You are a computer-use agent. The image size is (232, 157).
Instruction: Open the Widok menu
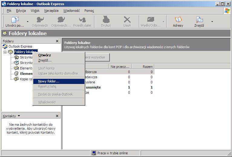coord(35,11)
